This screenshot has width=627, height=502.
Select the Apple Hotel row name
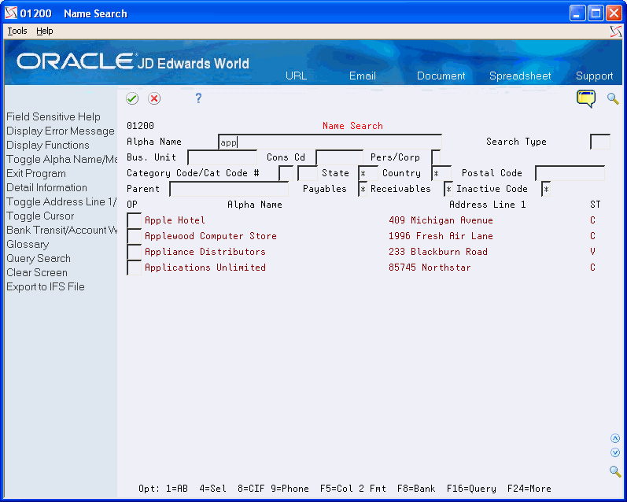click(175, 220)
